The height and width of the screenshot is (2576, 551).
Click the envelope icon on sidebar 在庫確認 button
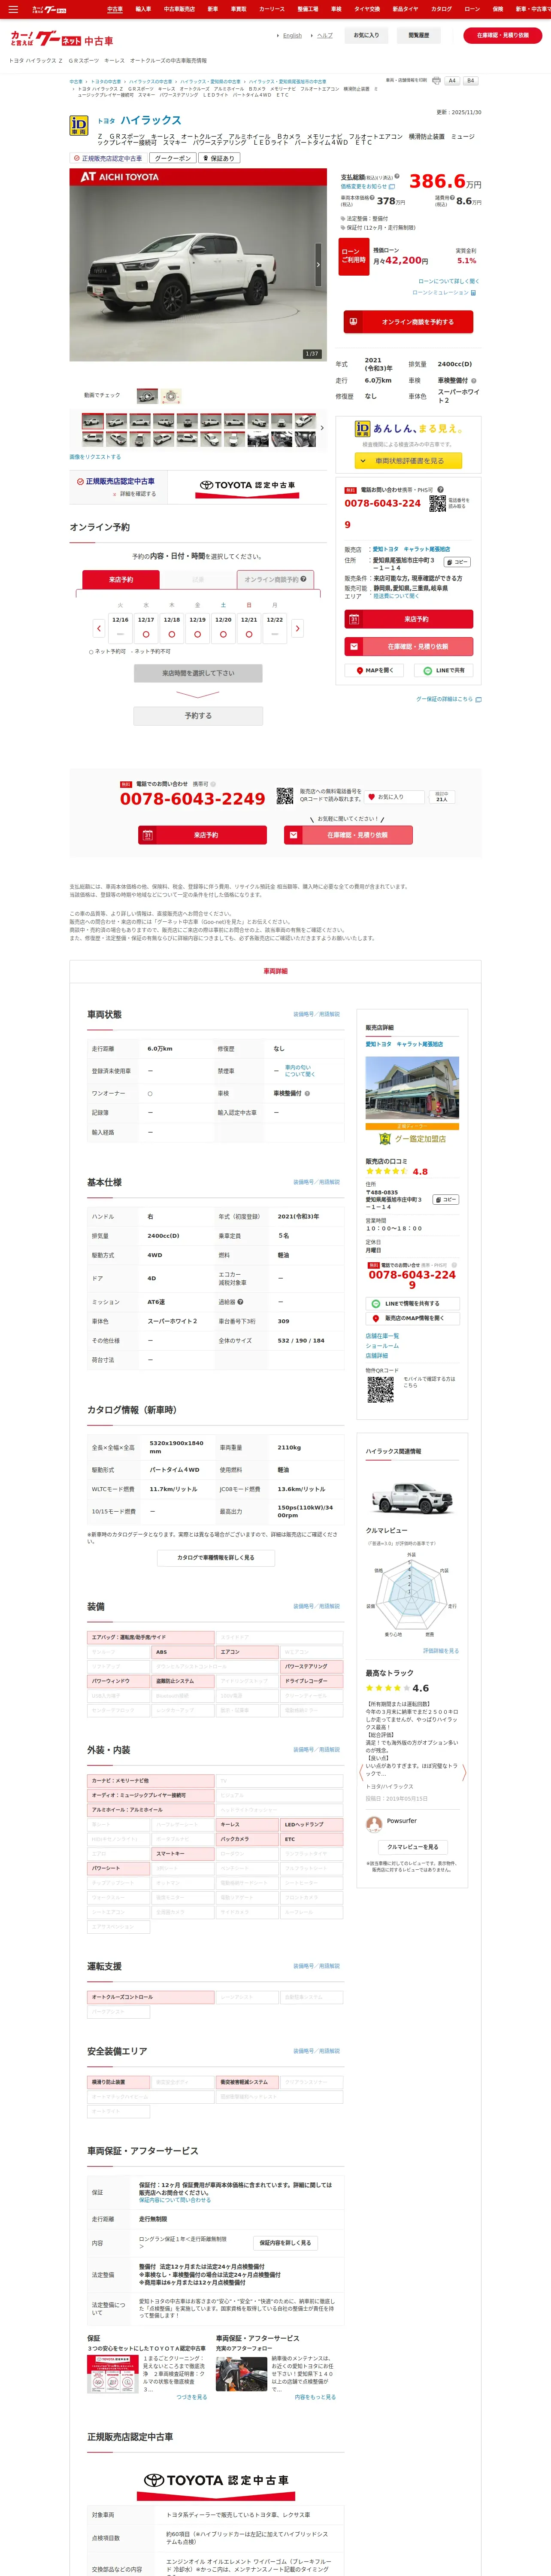click(354, 646)
